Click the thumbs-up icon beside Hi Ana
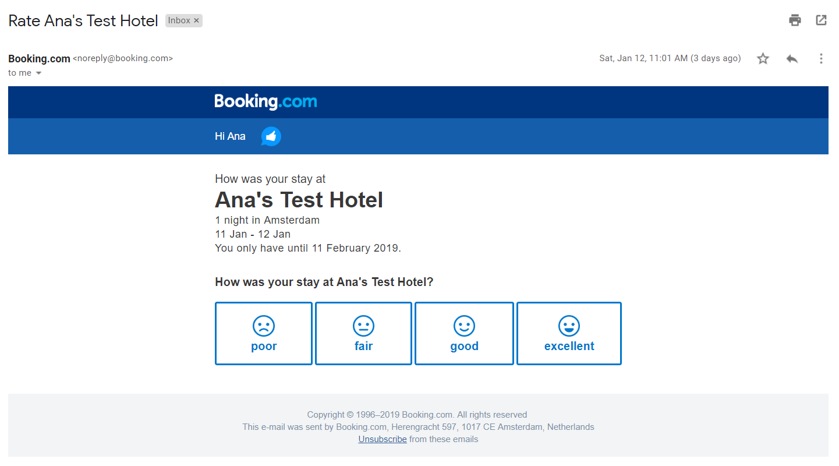This screenshot has width=839, height=466. click(271, 136)
